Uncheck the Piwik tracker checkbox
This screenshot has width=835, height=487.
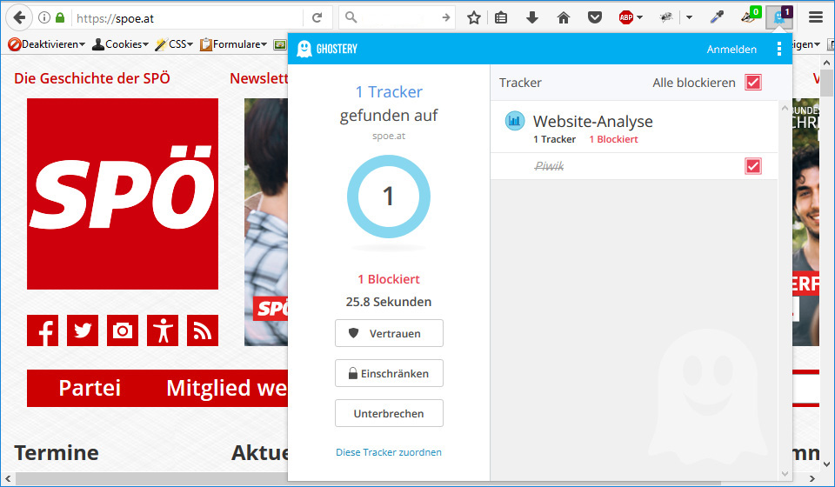[x=753, y=166]
